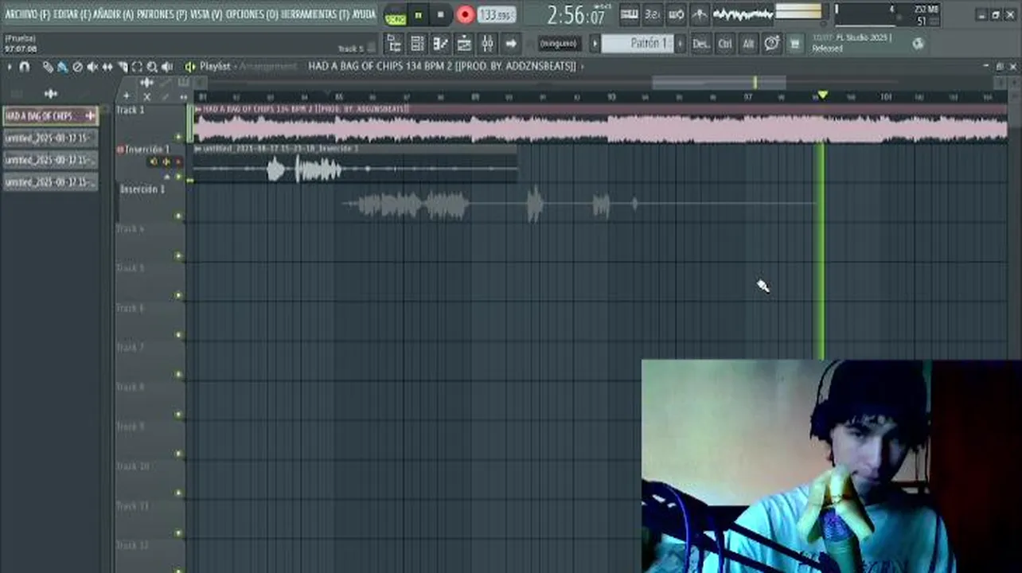The width and height of the screenshot is (1022, 573).
Task: Open the OPCIONES menu
Action: pos(252,14)
